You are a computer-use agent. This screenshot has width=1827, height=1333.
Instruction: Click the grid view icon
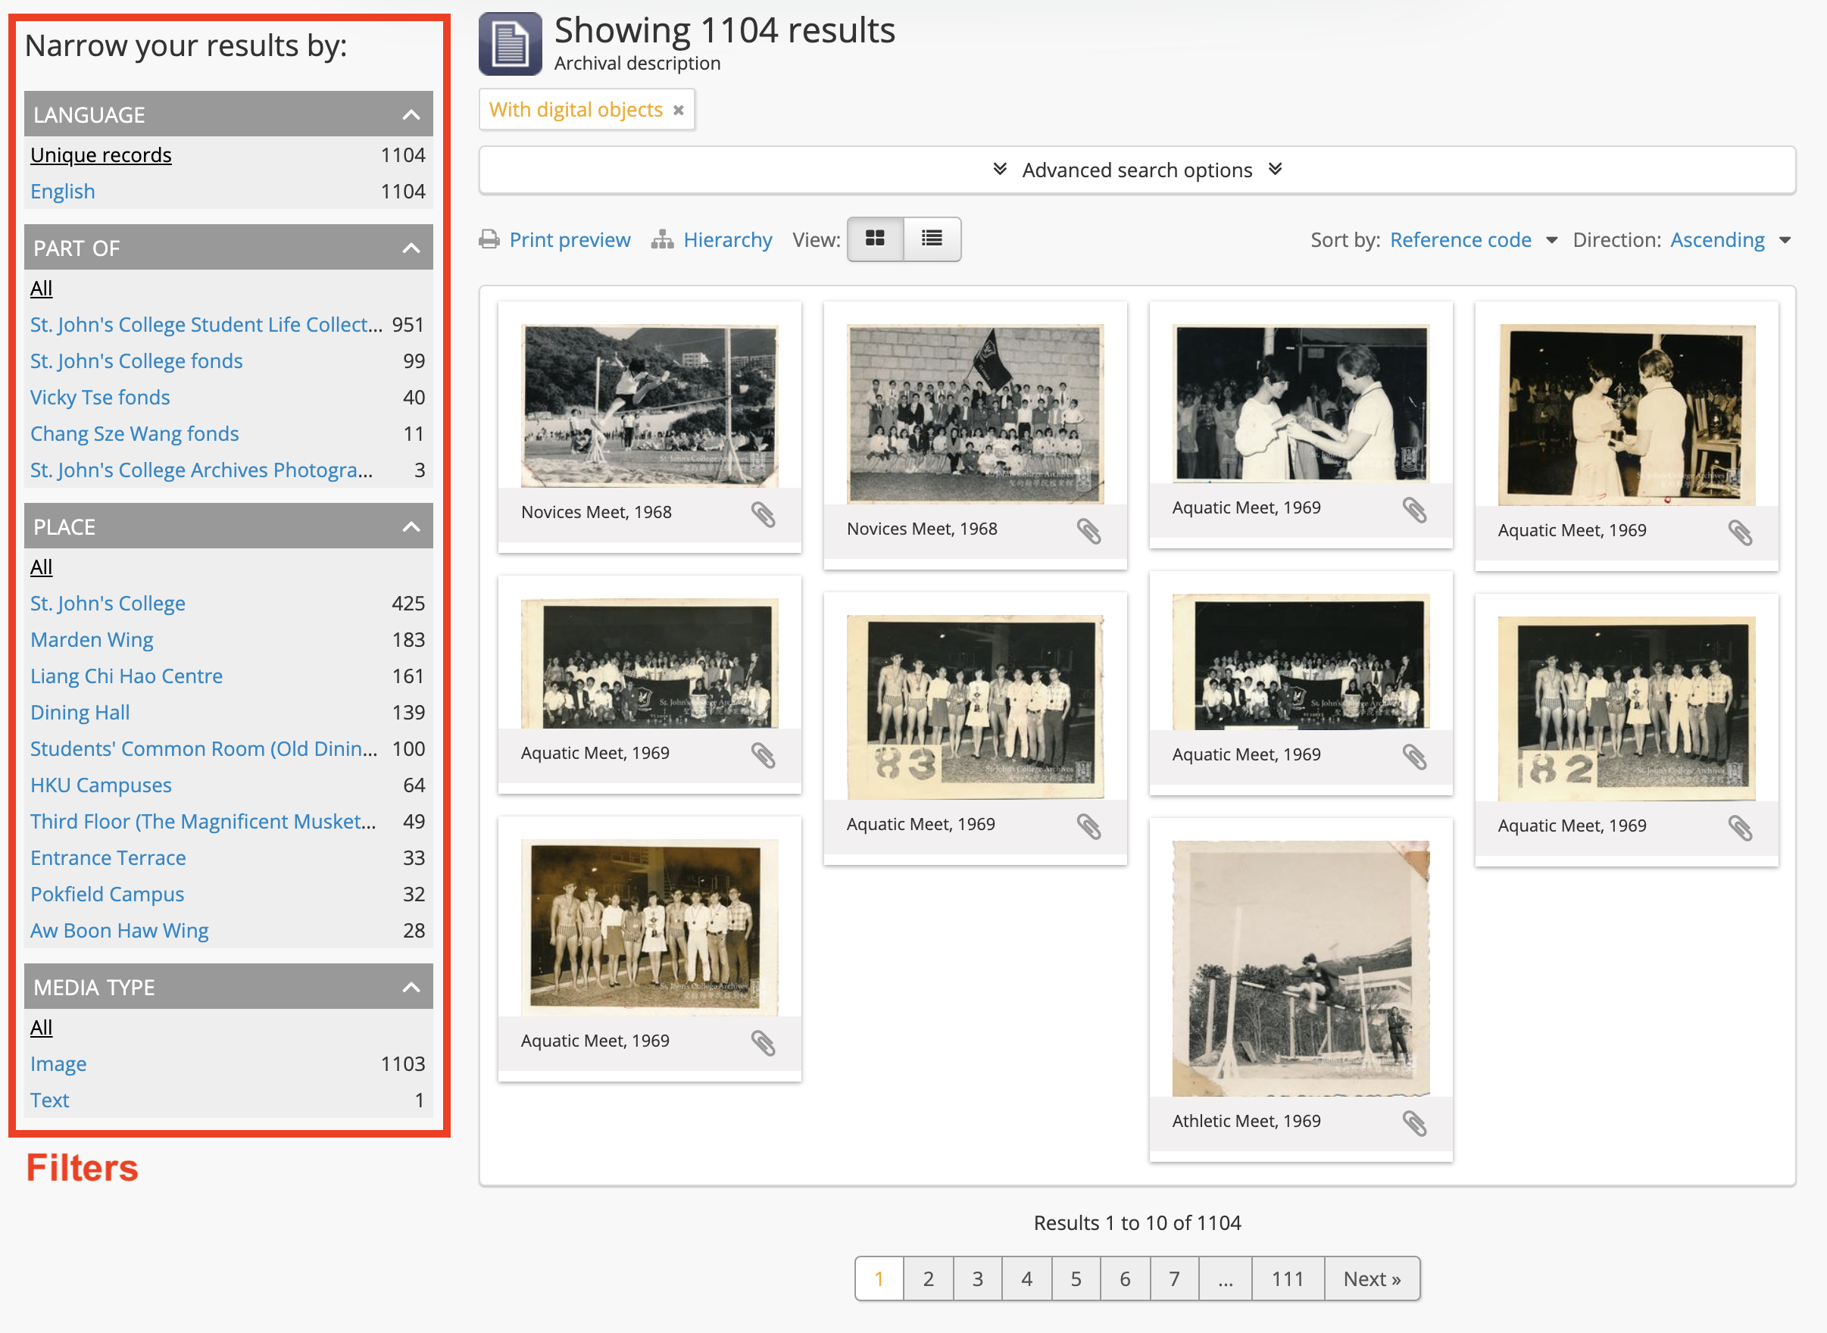point(876,239)
